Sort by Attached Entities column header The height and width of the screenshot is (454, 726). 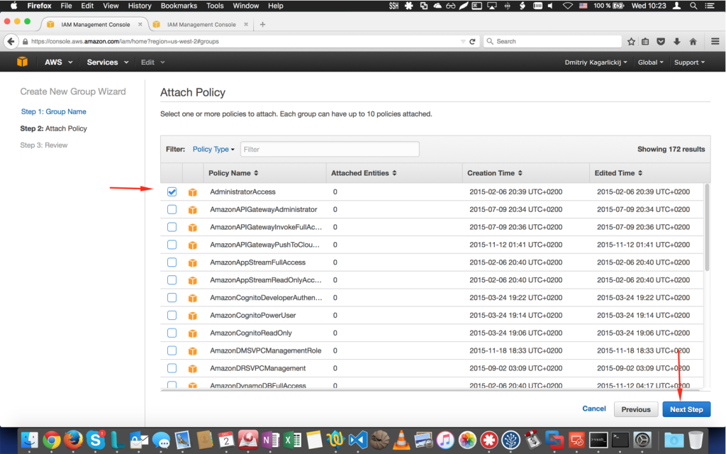364,173
